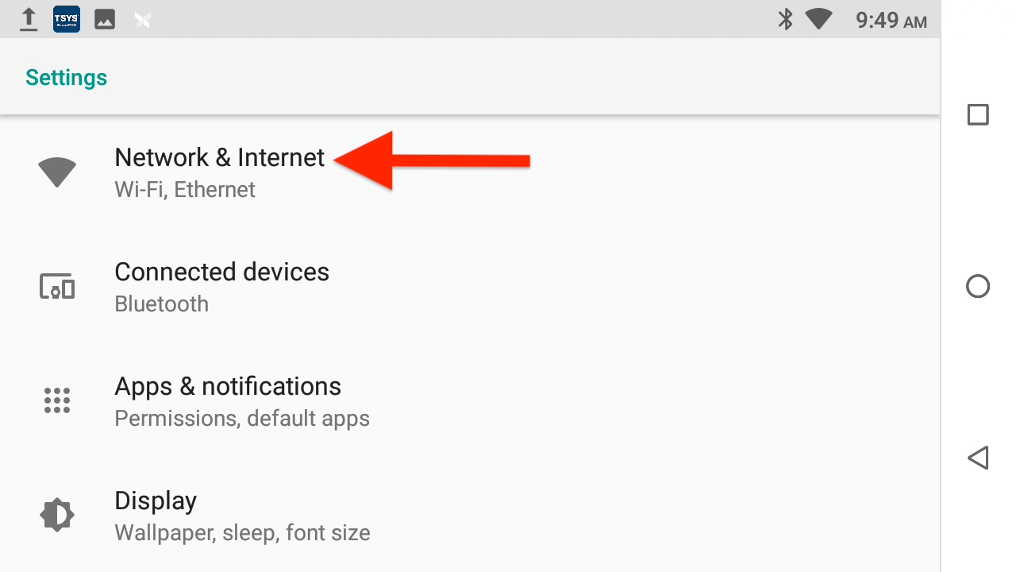
Task: Open Apps & notifications settings
Action: (x=228, y=386)
